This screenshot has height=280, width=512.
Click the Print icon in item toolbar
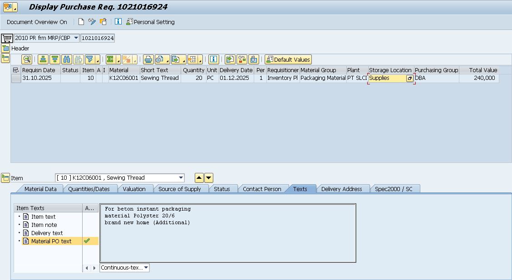[x=148, y=59]
